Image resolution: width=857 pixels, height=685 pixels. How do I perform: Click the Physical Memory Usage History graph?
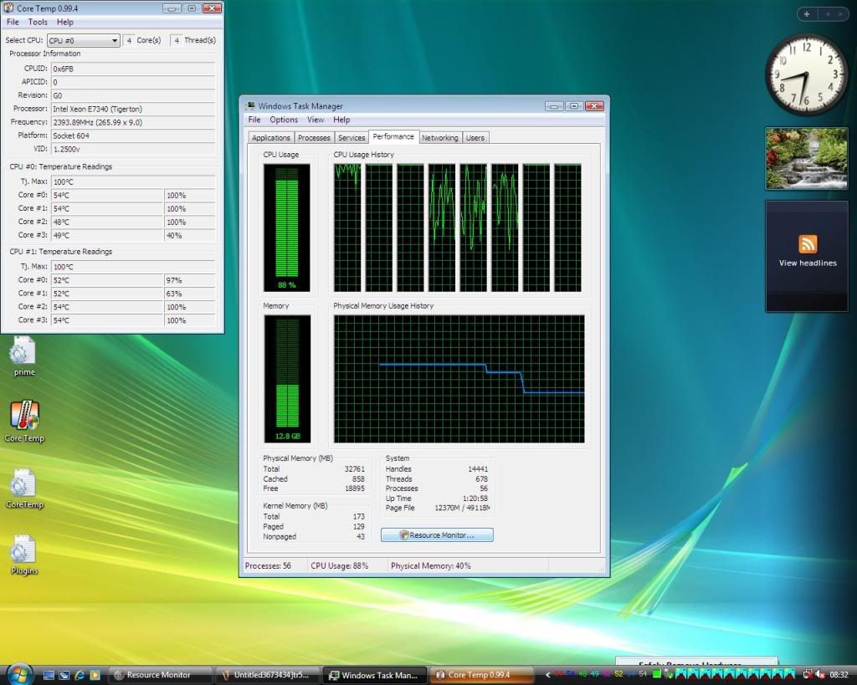pos(459,379)
